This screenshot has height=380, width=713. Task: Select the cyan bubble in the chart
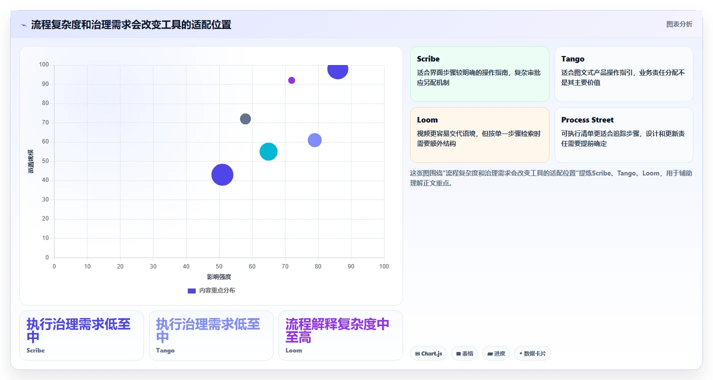[268, 151]
